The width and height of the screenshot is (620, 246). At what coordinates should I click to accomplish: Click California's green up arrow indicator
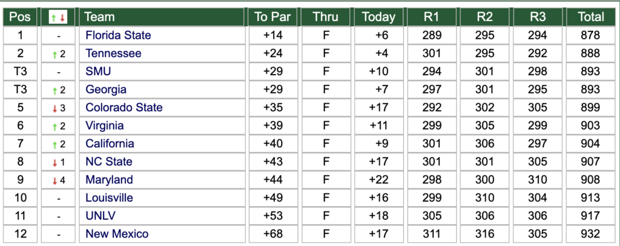pos(55,145)
